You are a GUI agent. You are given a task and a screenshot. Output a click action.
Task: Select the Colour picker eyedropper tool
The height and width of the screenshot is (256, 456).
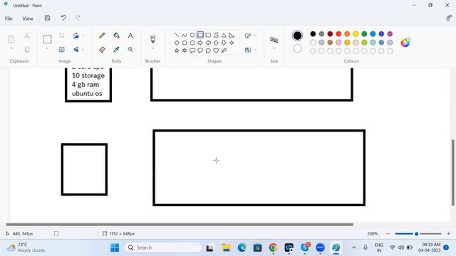116,50
